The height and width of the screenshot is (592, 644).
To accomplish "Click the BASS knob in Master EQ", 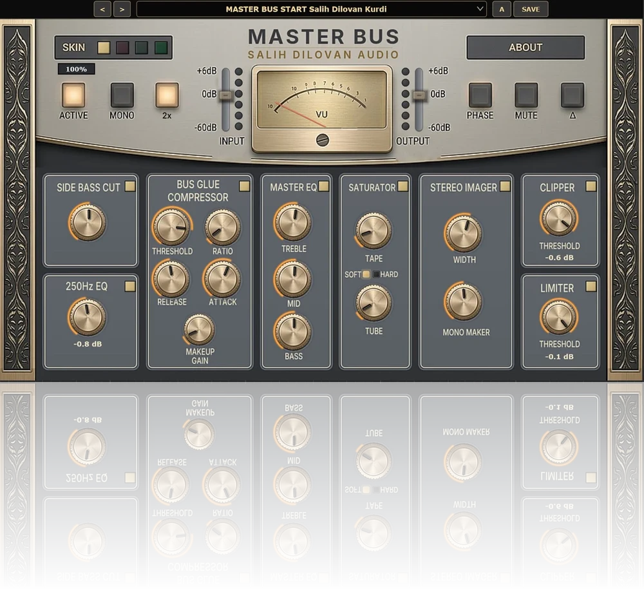I will click(293, 332).
